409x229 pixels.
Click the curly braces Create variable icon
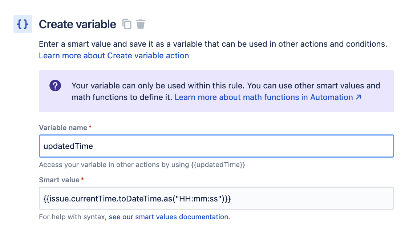tap(23, 24)
